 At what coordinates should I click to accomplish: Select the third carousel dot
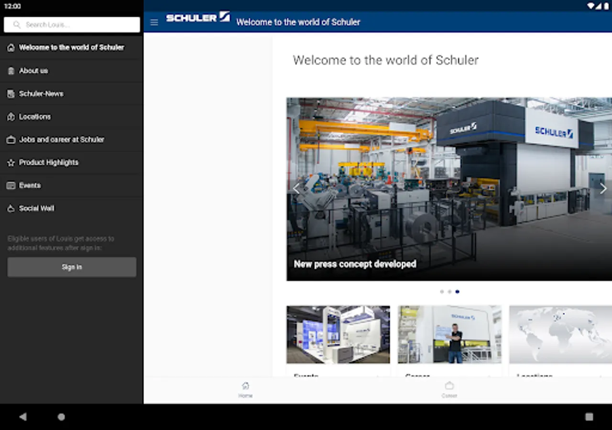[457, 291]
